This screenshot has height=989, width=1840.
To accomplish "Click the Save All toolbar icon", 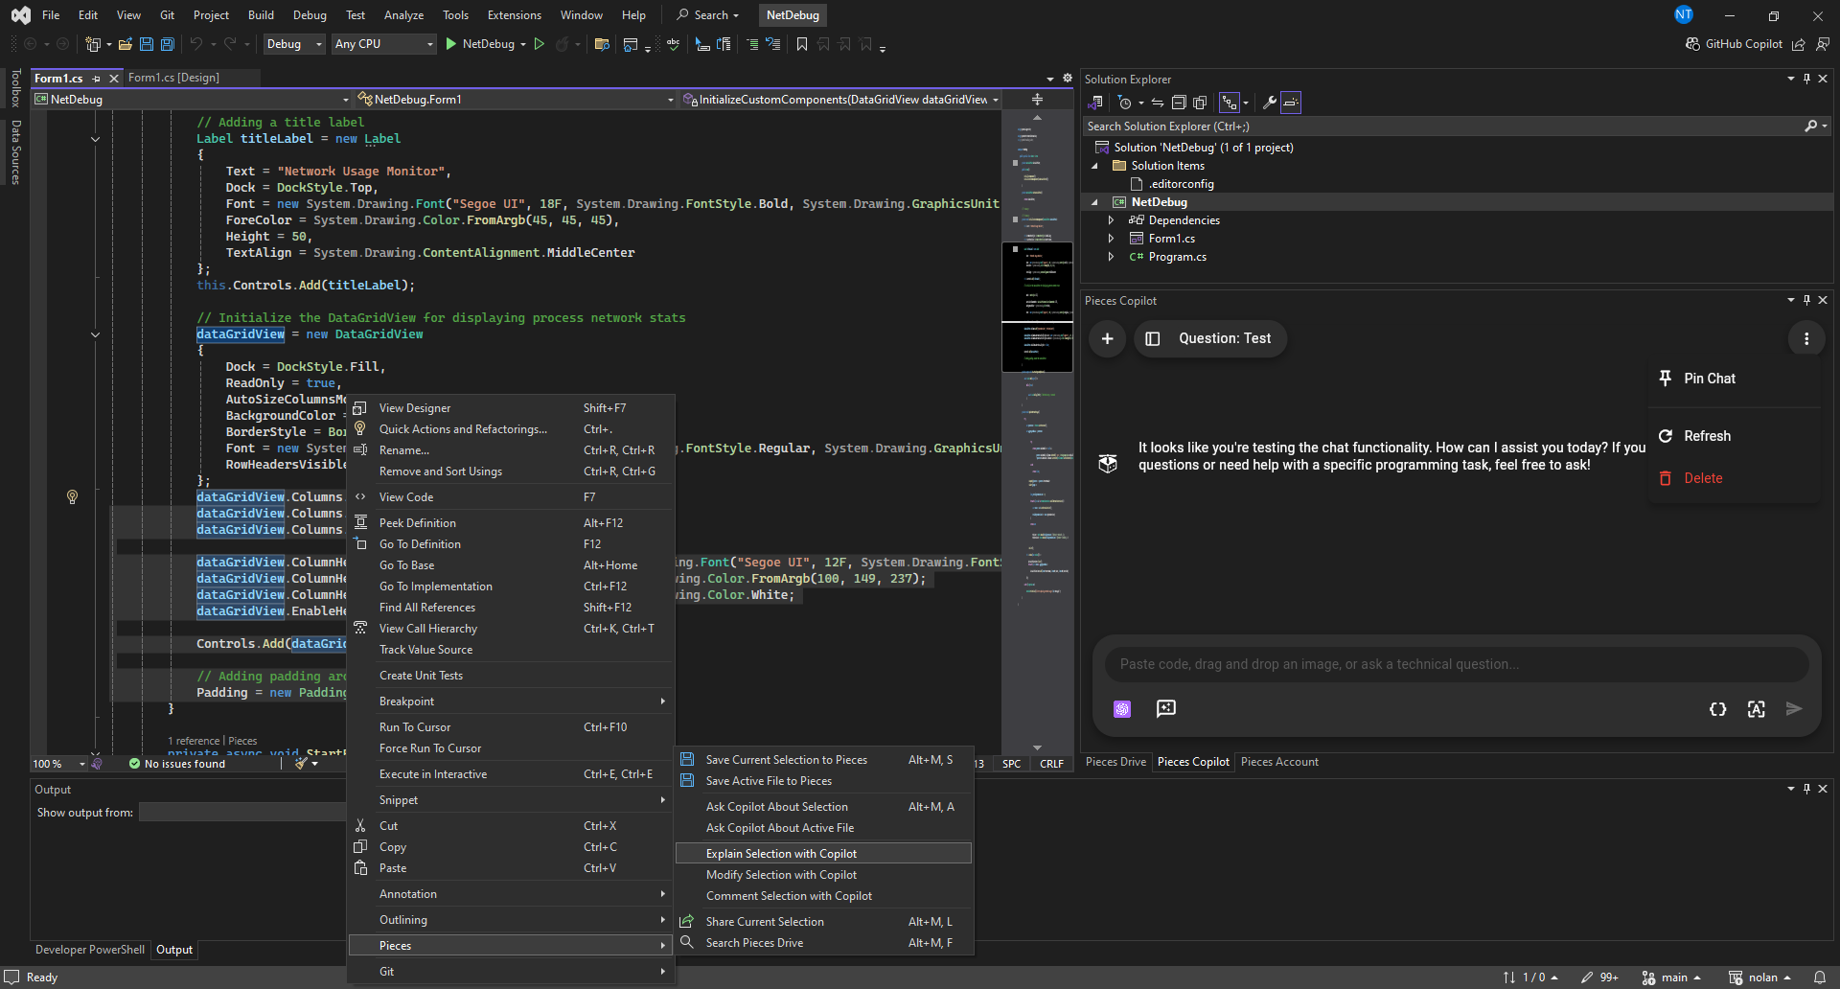I will pos(168,44).
